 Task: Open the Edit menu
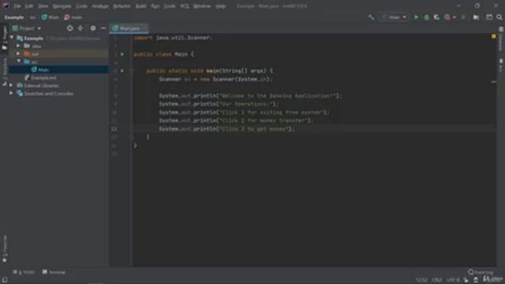[x=29, y=6]
